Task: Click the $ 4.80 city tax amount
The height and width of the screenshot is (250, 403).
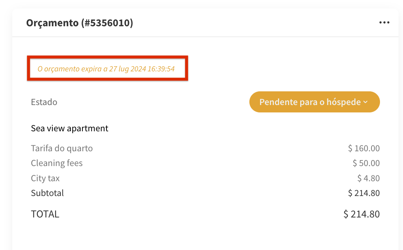Action: tap(368, 178)
